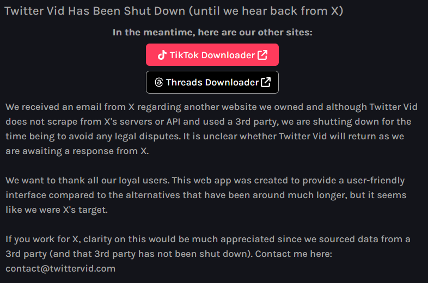
Task: Click 'Contact me here:' text
Action: click(294, 254)
